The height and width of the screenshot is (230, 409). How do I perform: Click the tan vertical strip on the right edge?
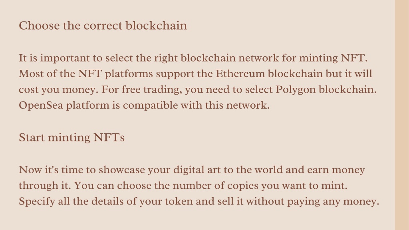pos(402,115)
